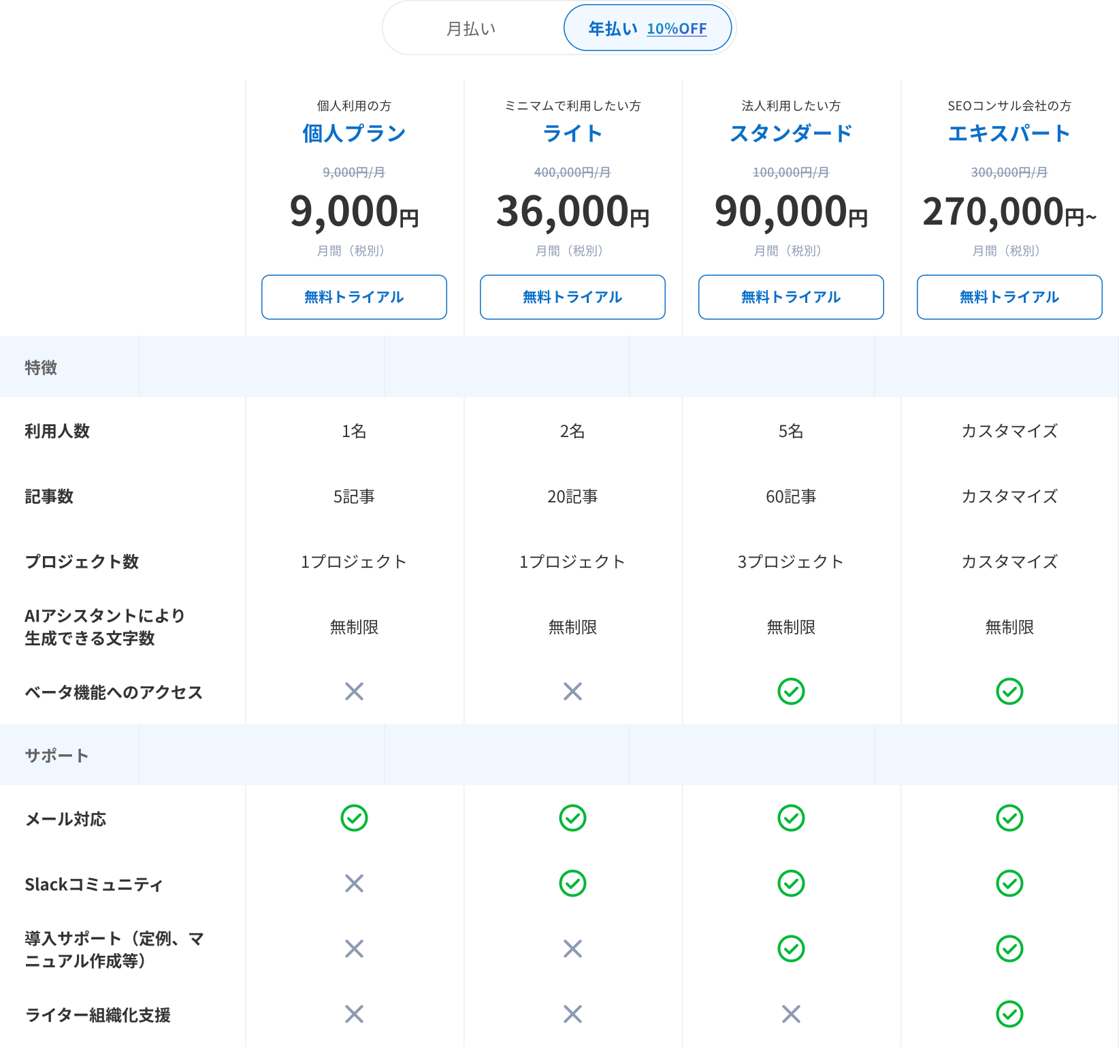
Task: Click the スタンダード plan title
Action: pos(791,133)
